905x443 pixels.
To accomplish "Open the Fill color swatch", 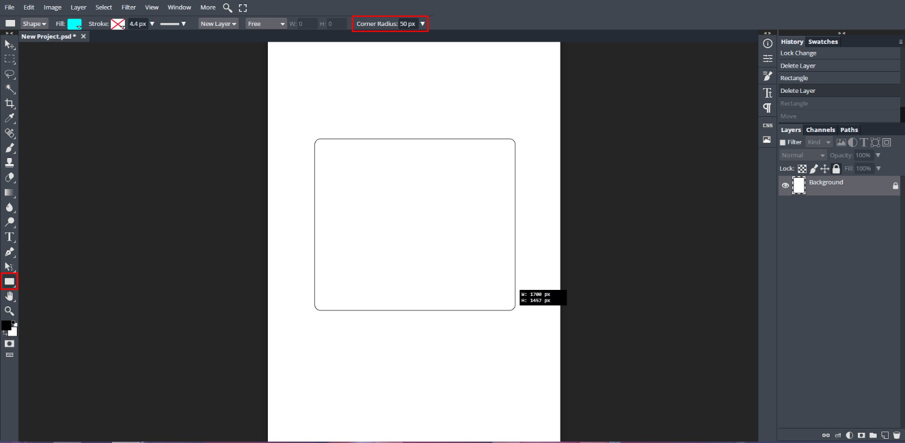I will 75,24.
